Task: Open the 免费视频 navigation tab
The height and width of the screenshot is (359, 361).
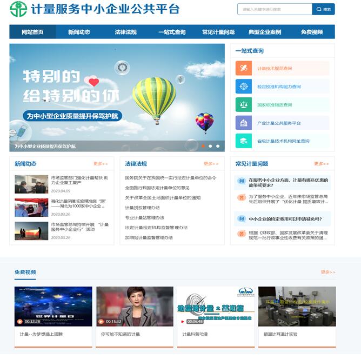Action: 312,32
